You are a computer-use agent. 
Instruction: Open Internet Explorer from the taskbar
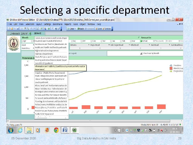20,130
